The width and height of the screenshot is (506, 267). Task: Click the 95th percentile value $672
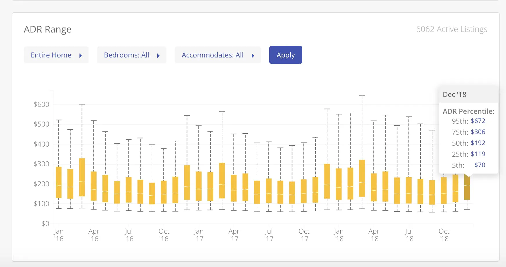[x=478, y=121]
